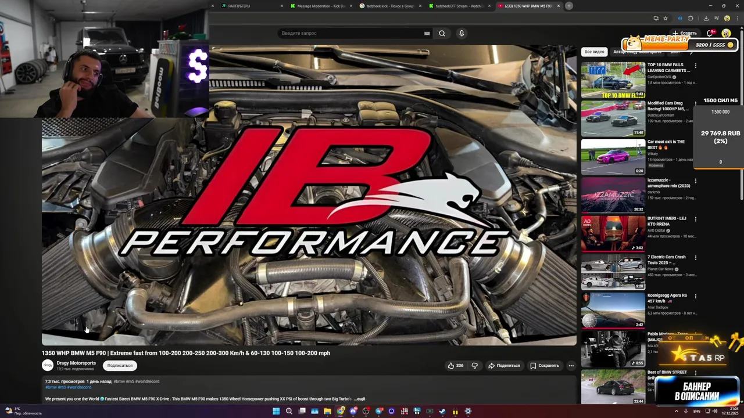Image resolution: width=744 pixels, height=418 pixels.
Task: Open the Dragy Motorsports channel name link
Action: pos(76,363)
